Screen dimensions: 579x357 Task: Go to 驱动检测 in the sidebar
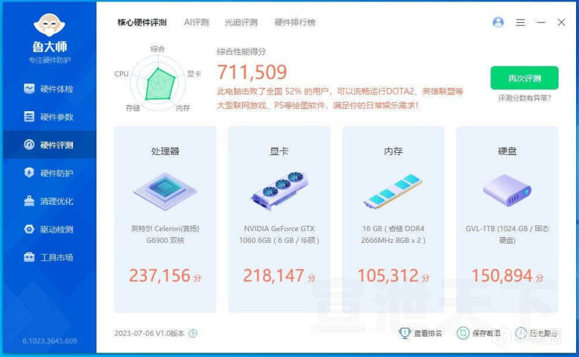click(x=49, y=229)
